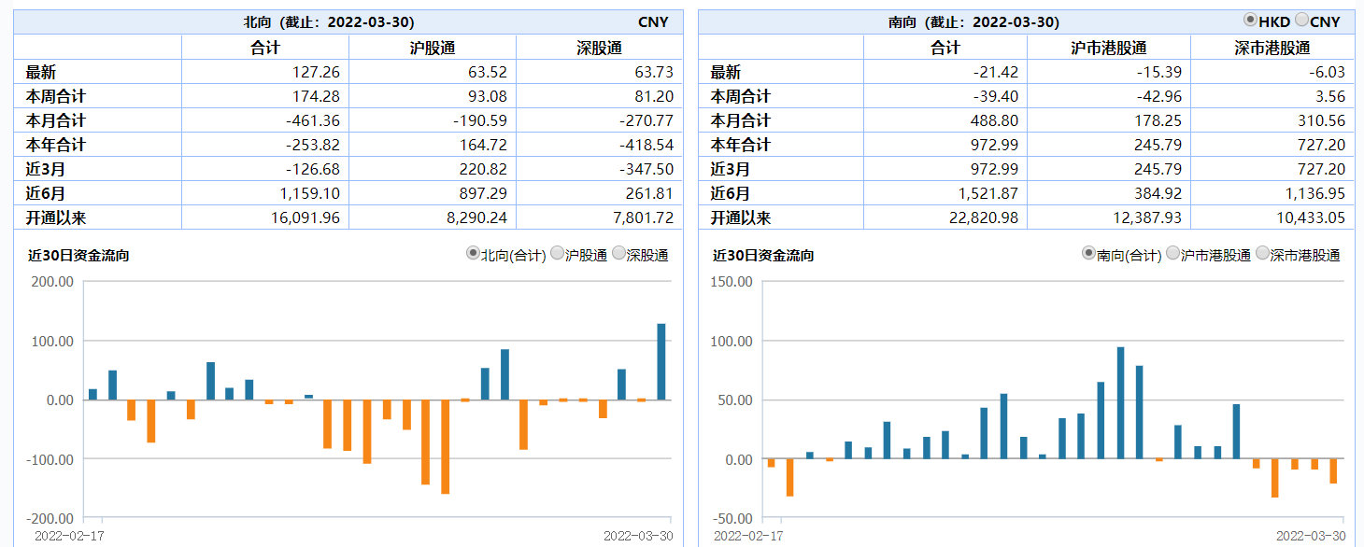1364x547 pixels.
Task: Click the 深股通 开通以来 value 7,801.72
Action: point(643,217)
